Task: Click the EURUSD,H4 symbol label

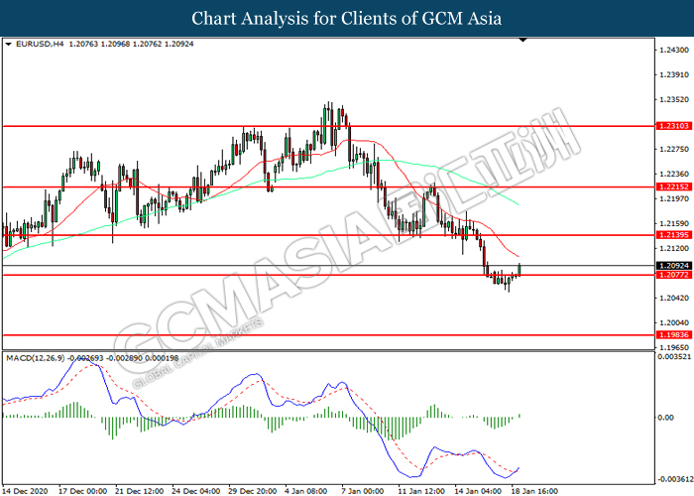Action: pyautogui.click(x=40, y=44)
